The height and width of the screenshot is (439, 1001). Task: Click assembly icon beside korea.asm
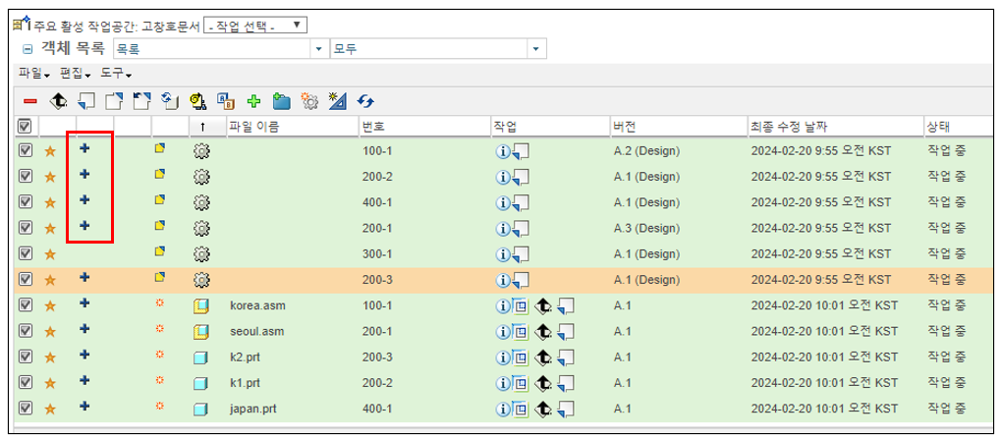[x=201, y=306]
